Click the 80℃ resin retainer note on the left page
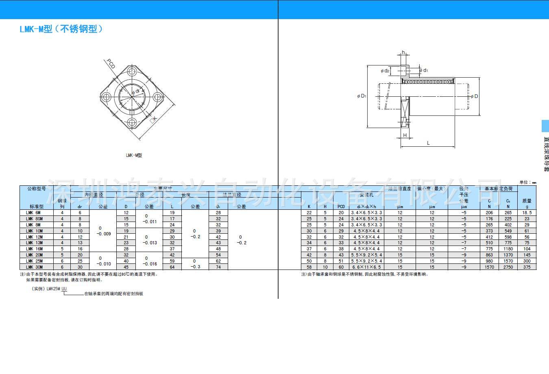 tap(89, 274)
